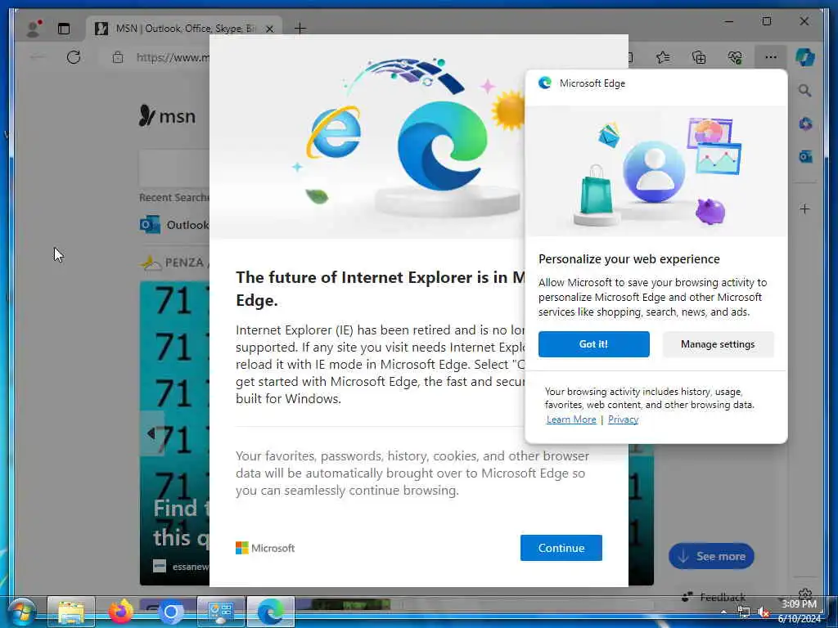Open the Control Panel taskbar icon
Screen dimensions: 838x628
(x=221, y=612)
